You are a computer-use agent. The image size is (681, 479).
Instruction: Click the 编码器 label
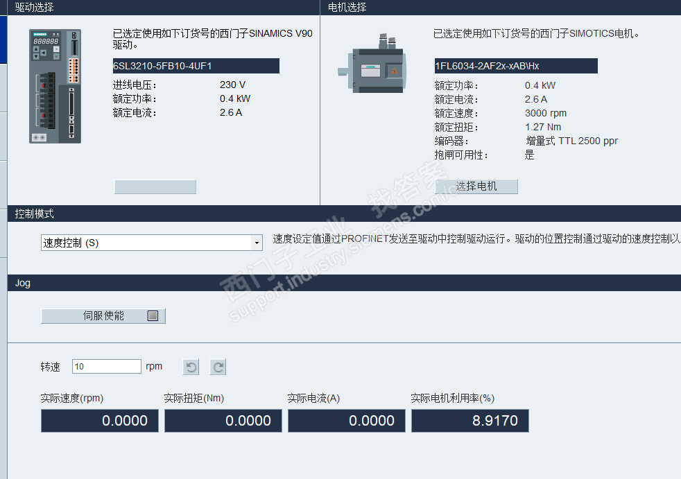click(451, 141)
